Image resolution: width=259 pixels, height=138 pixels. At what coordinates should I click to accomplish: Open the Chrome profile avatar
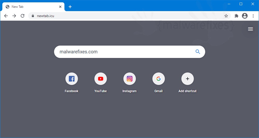[x=245, y=16]
